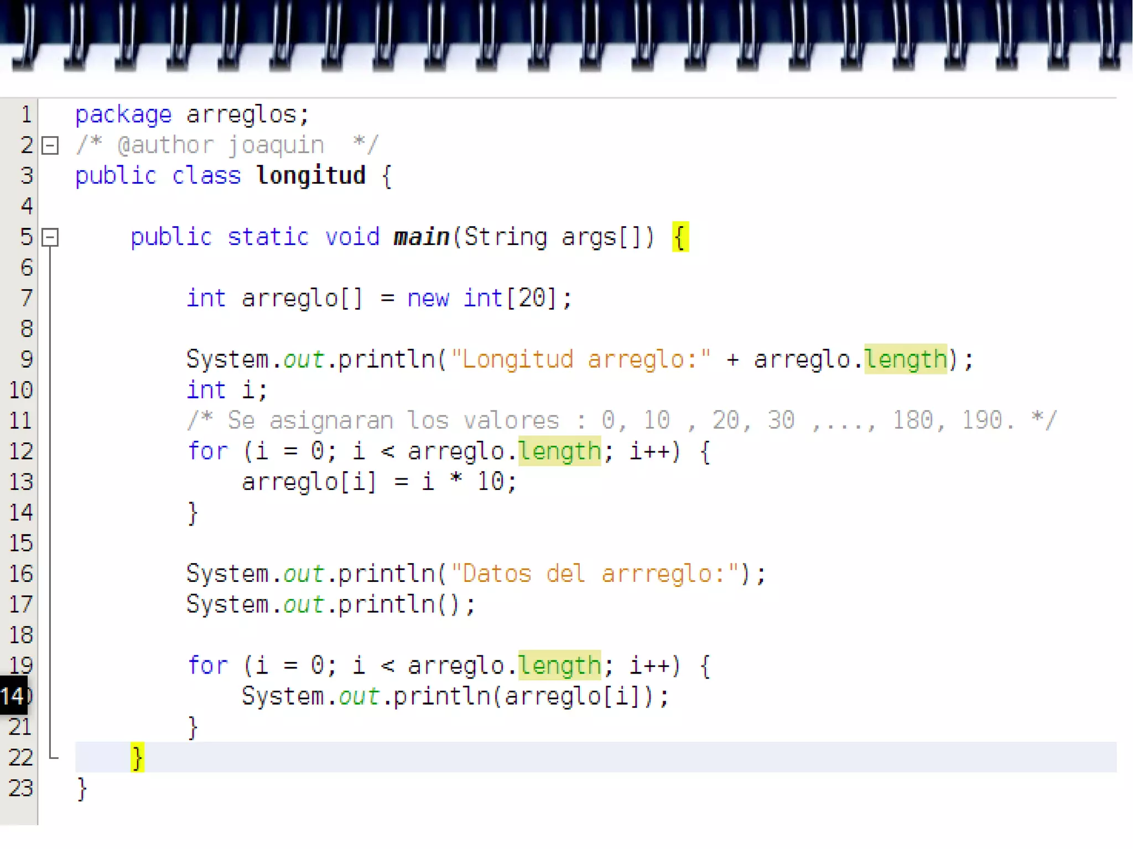
Task: Click the class name longitud
Action: [311, 176]
